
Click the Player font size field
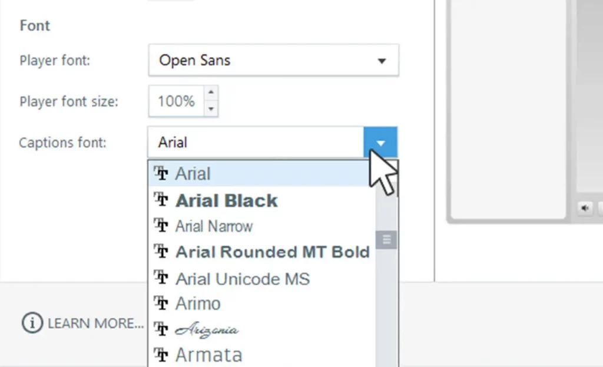pyautogui.click(x=176, y=101)
